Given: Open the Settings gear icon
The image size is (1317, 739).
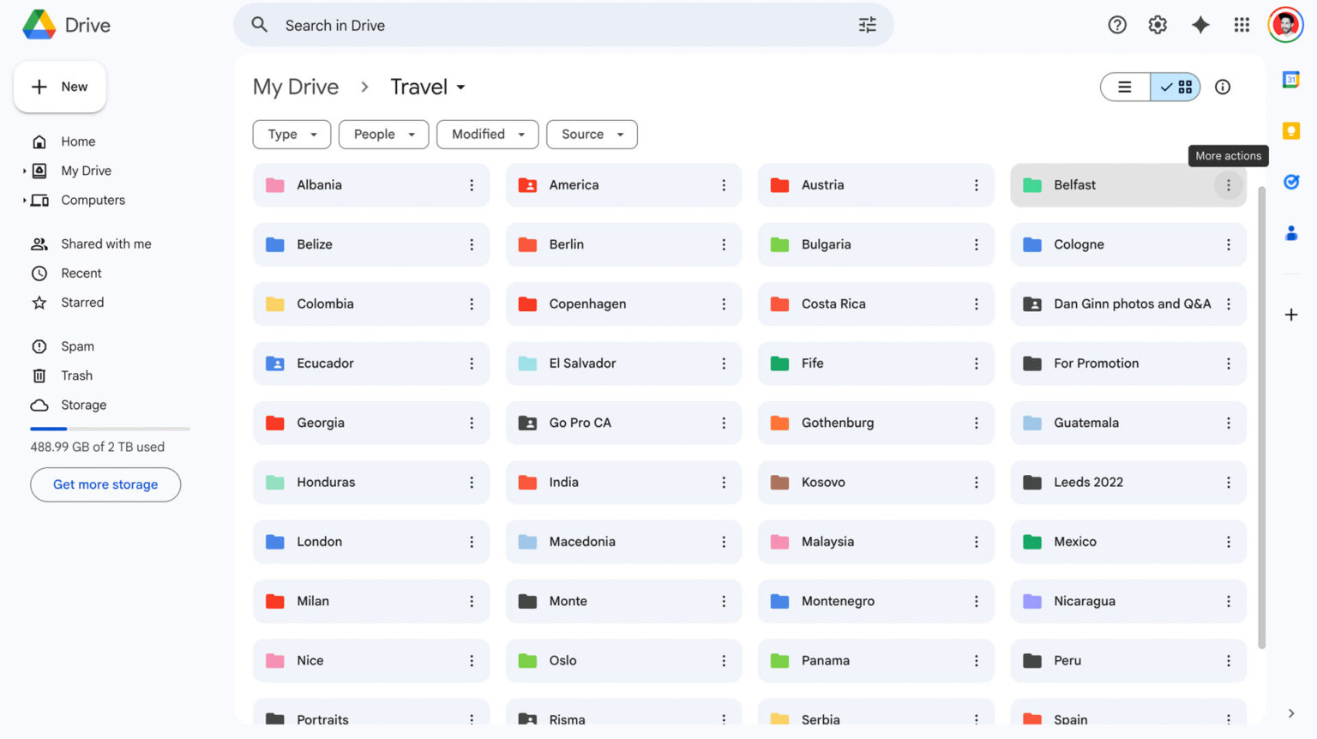Looking at the screenshot, I should 1158,25.
